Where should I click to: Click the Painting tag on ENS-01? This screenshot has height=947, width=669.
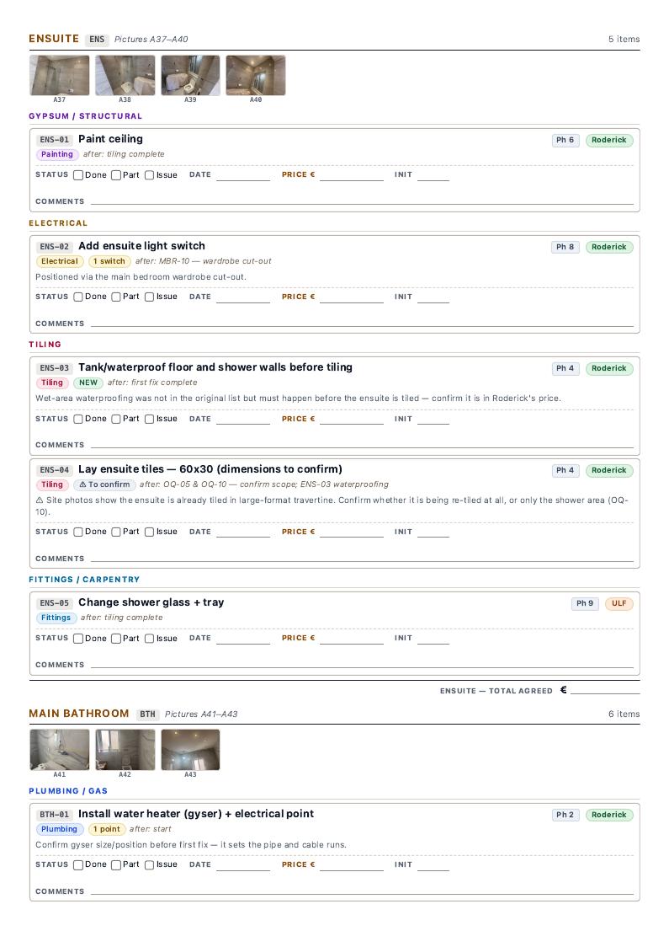(56, 155)
